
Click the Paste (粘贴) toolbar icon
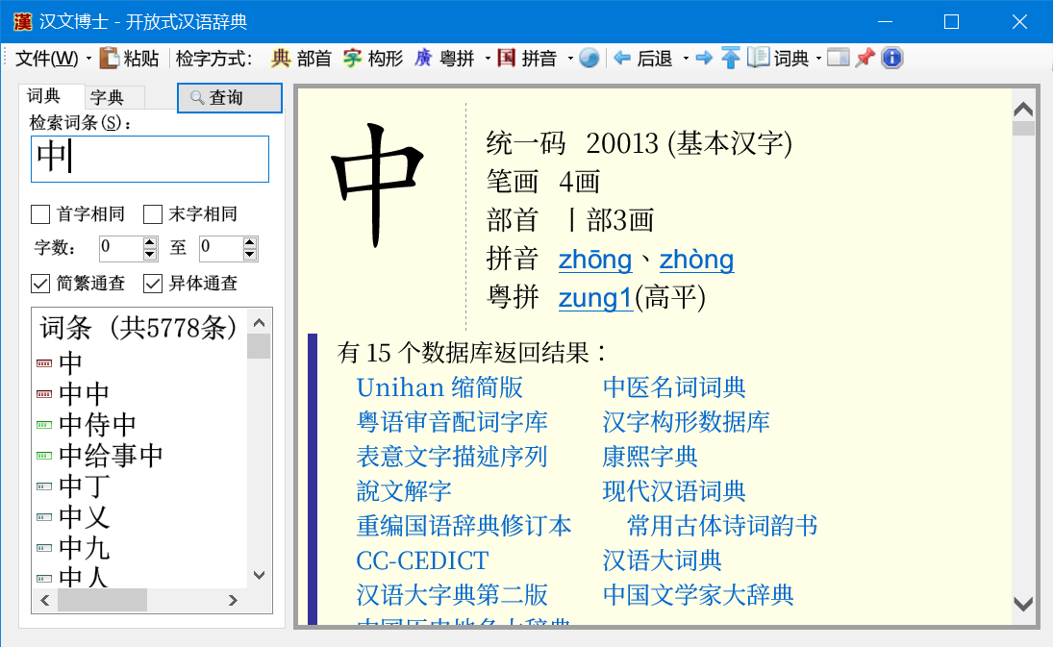(109, 59)
